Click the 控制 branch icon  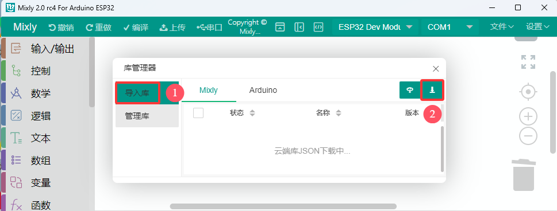tap(16, 71)
